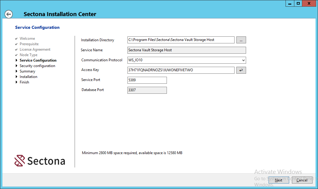The width and height of the screenshot is (318, 189).
Task: Click the Next button
Action: click(279, 180)
